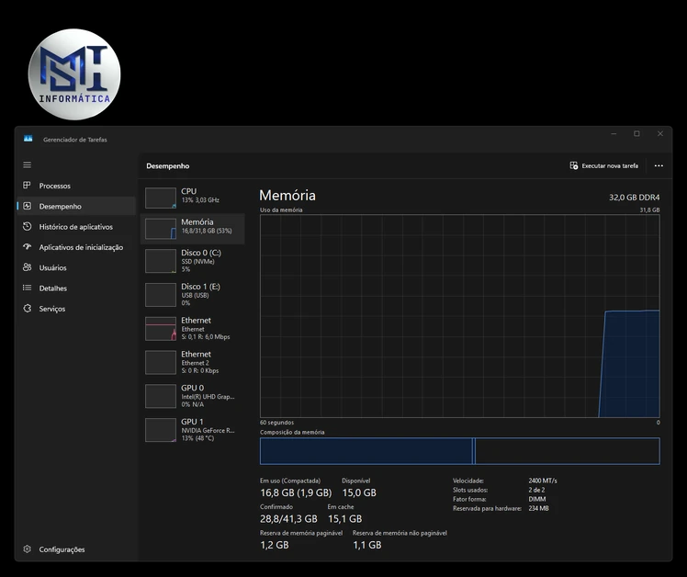Select the CPU performance graph thumbnail
The image size is (687, 577).
[x=161, y=198]
